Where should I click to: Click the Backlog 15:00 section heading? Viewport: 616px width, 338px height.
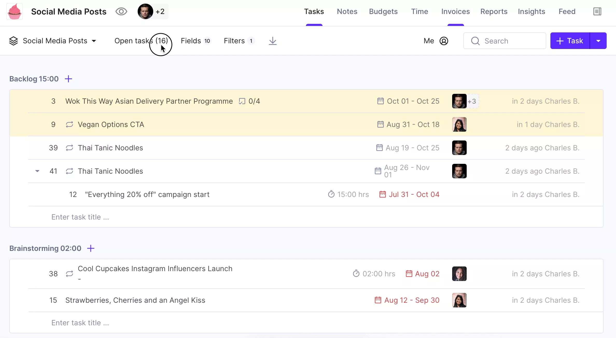tap(34, 79)
